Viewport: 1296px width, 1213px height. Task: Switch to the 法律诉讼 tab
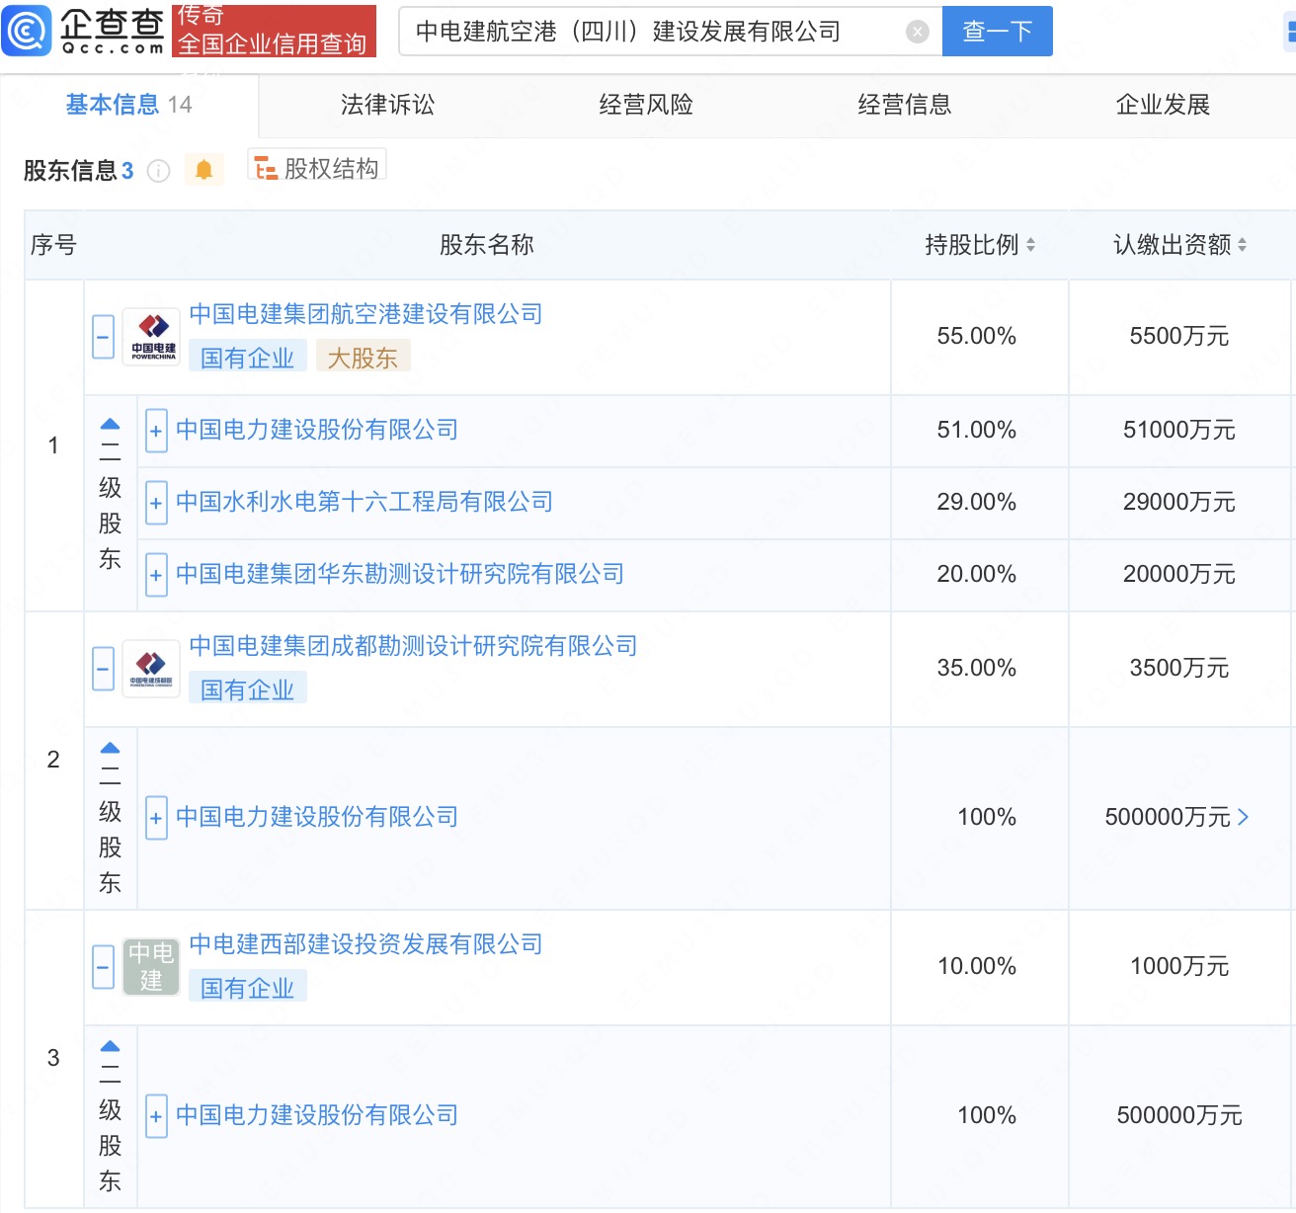(x=387, y=105)
